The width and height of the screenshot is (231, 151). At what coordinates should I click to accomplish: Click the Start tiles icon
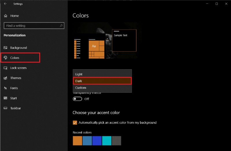[5, 98]
